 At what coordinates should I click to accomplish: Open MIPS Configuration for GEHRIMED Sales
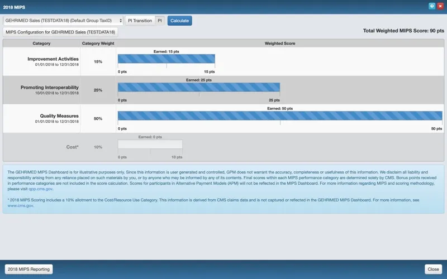(x=60, y=32)
